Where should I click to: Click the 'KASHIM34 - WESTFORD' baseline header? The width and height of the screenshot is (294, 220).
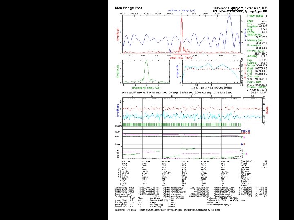coord(227,11)
